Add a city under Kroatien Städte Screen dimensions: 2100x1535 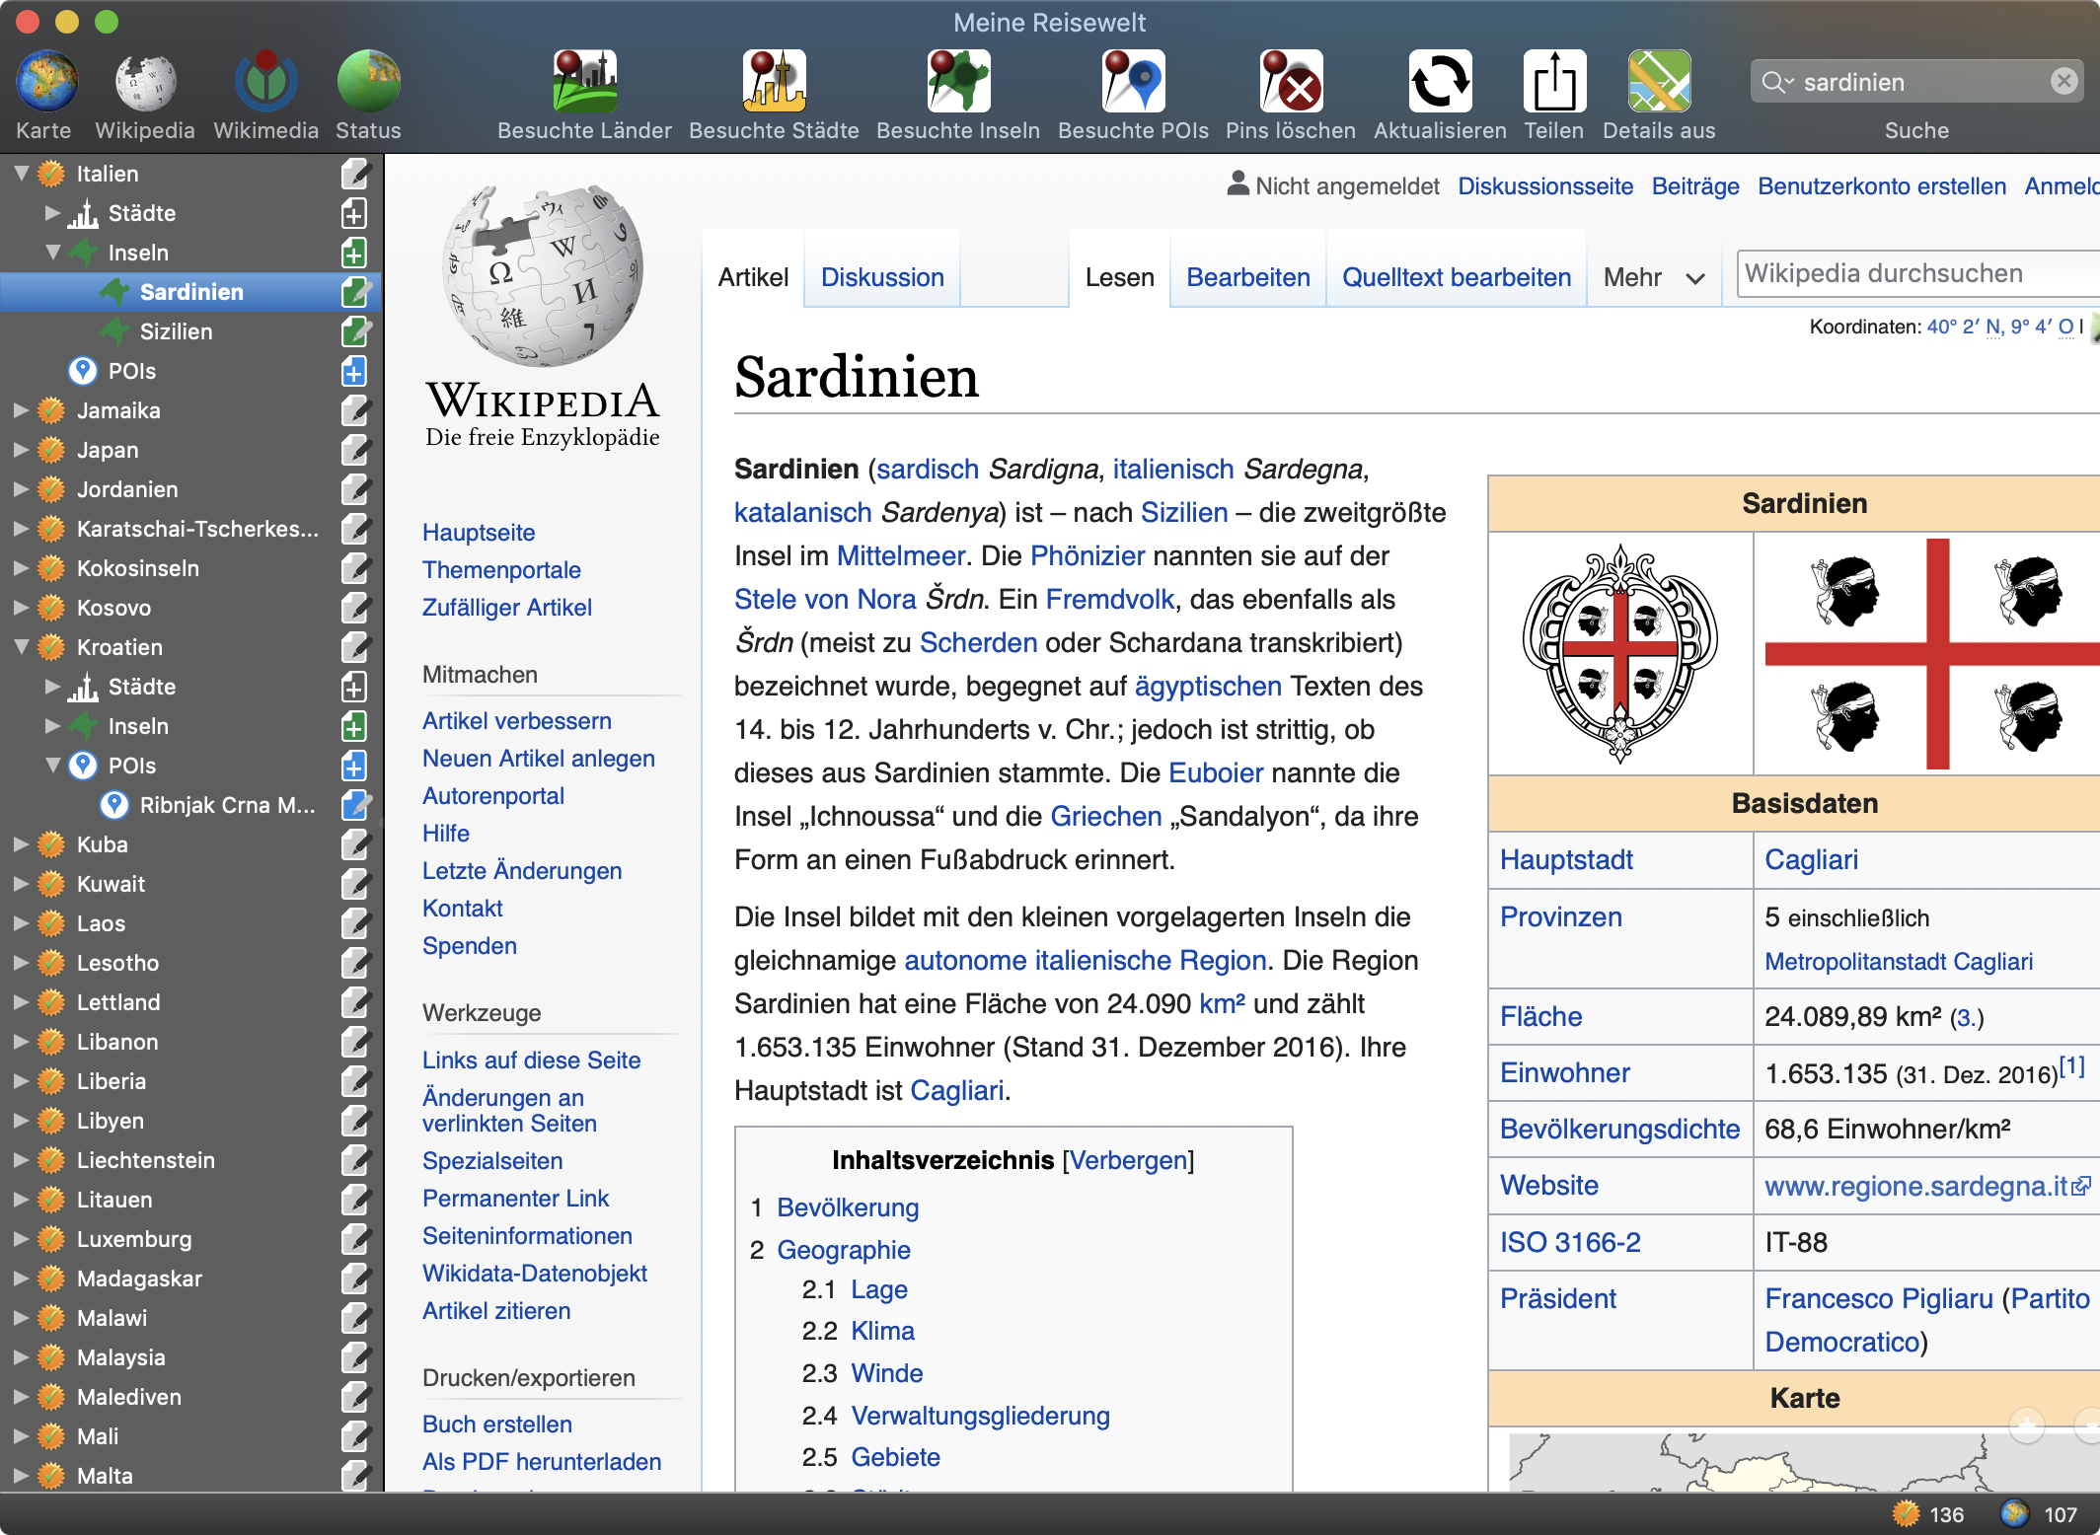coord(354,688)
